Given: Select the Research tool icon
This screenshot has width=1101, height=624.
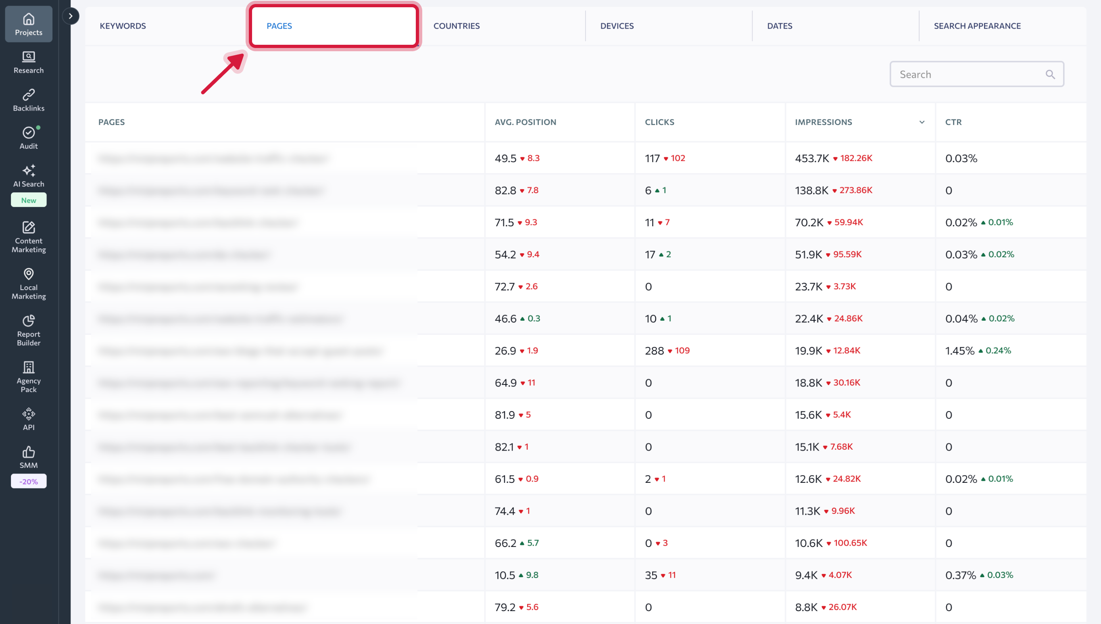Looking at the screenshot, I should pos(28,62).
